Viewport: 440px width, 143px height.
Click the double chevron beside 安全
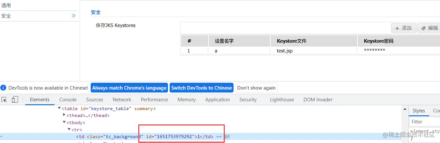[73, 16]
